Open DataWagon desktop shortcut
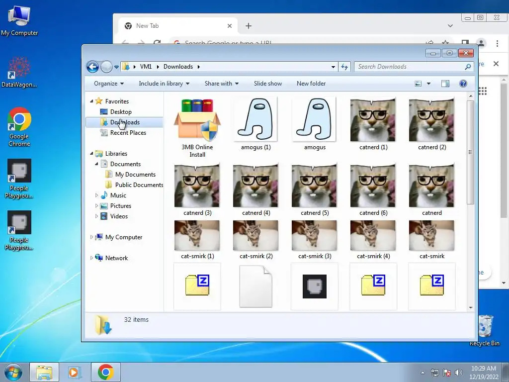The height and width of the screenshot is (382, 509). (19, 72)
